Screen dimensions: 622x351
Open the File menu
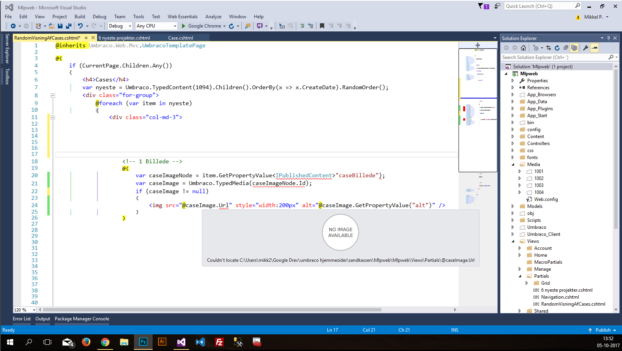(8, 17)
